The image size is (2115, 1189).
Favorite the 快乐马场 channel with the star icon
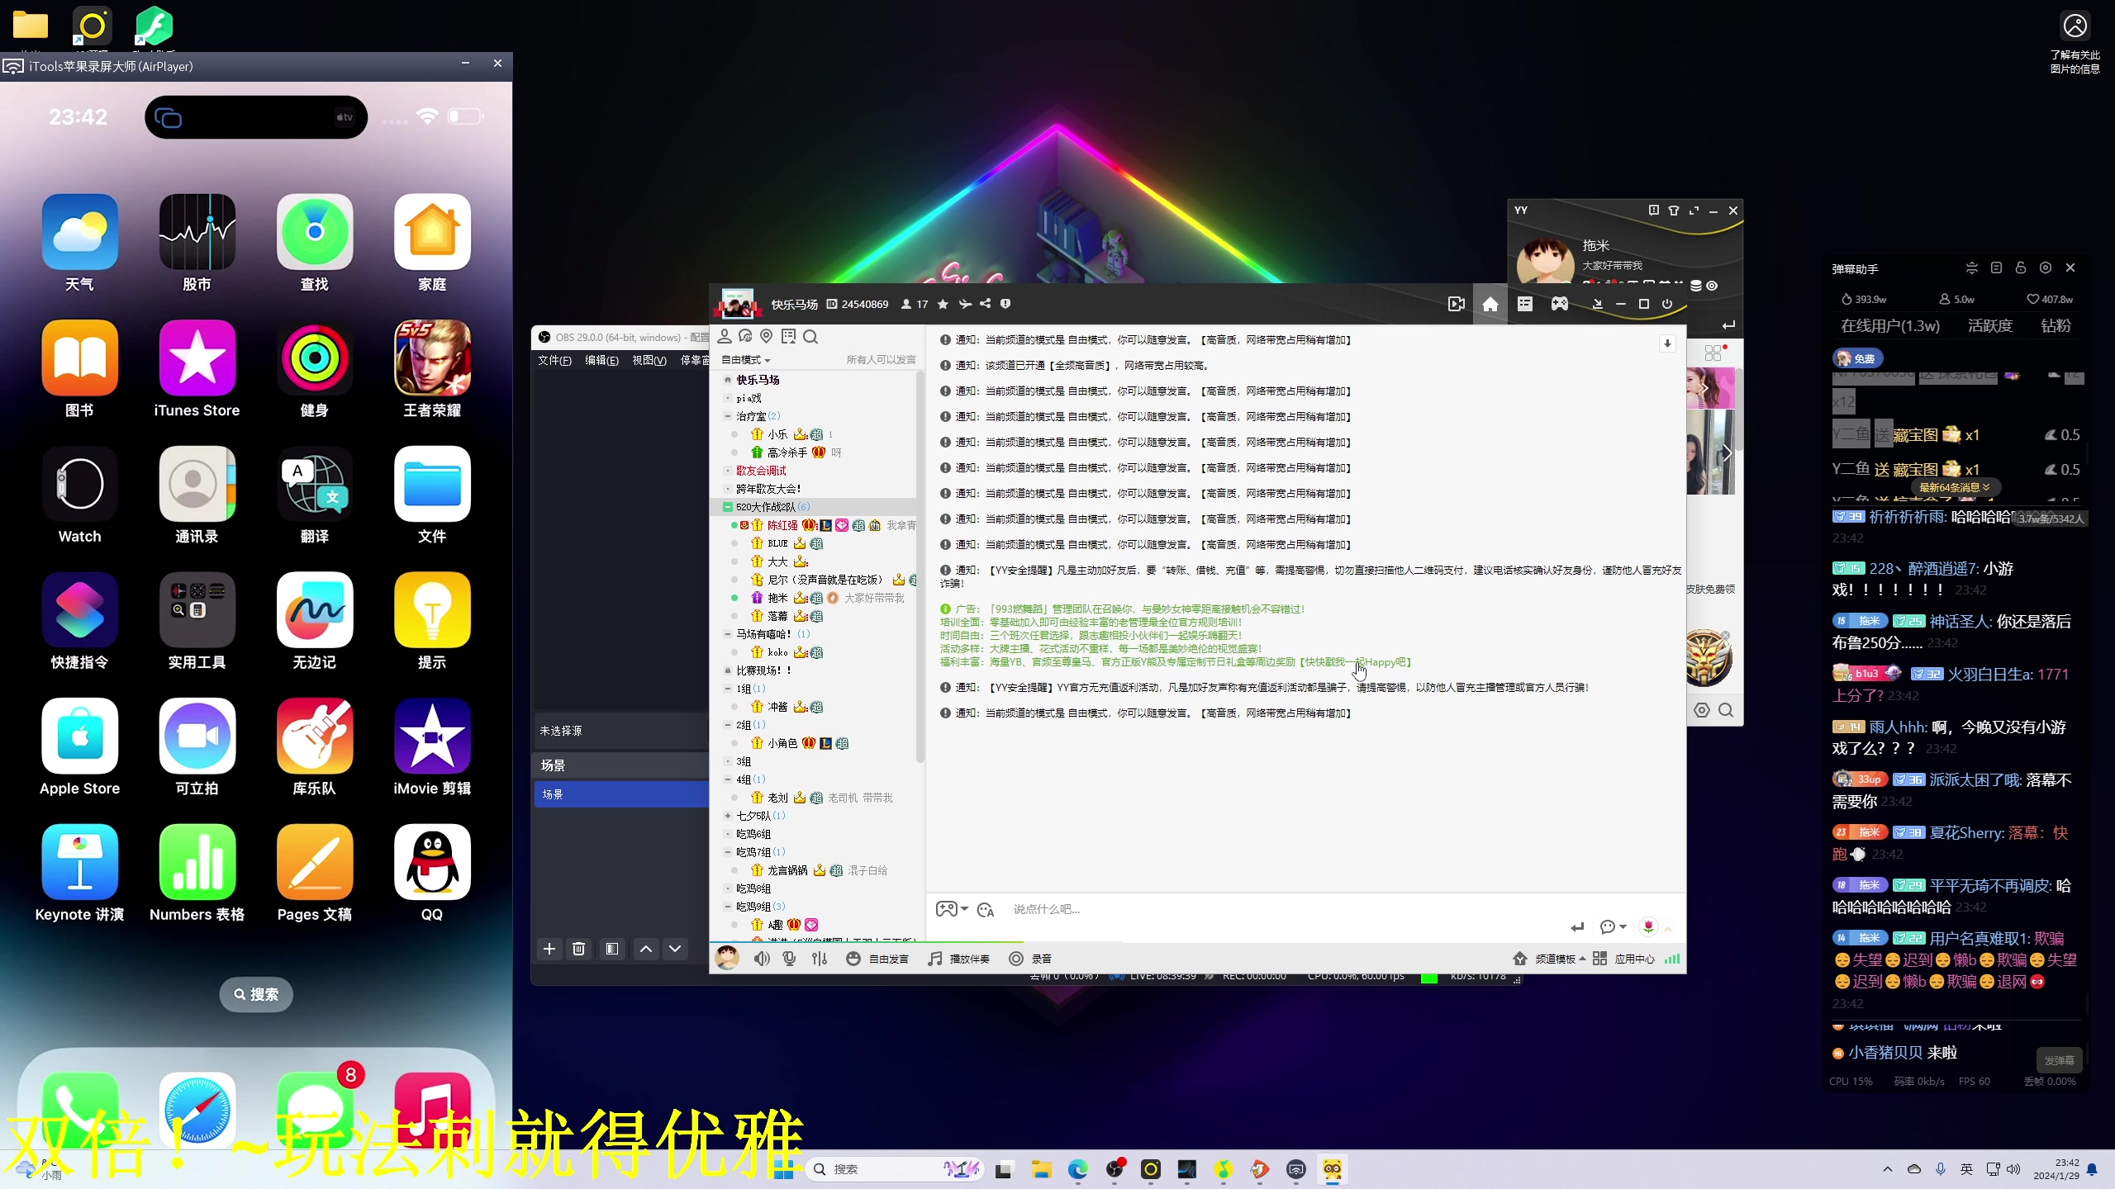click(x=943, y=304)
